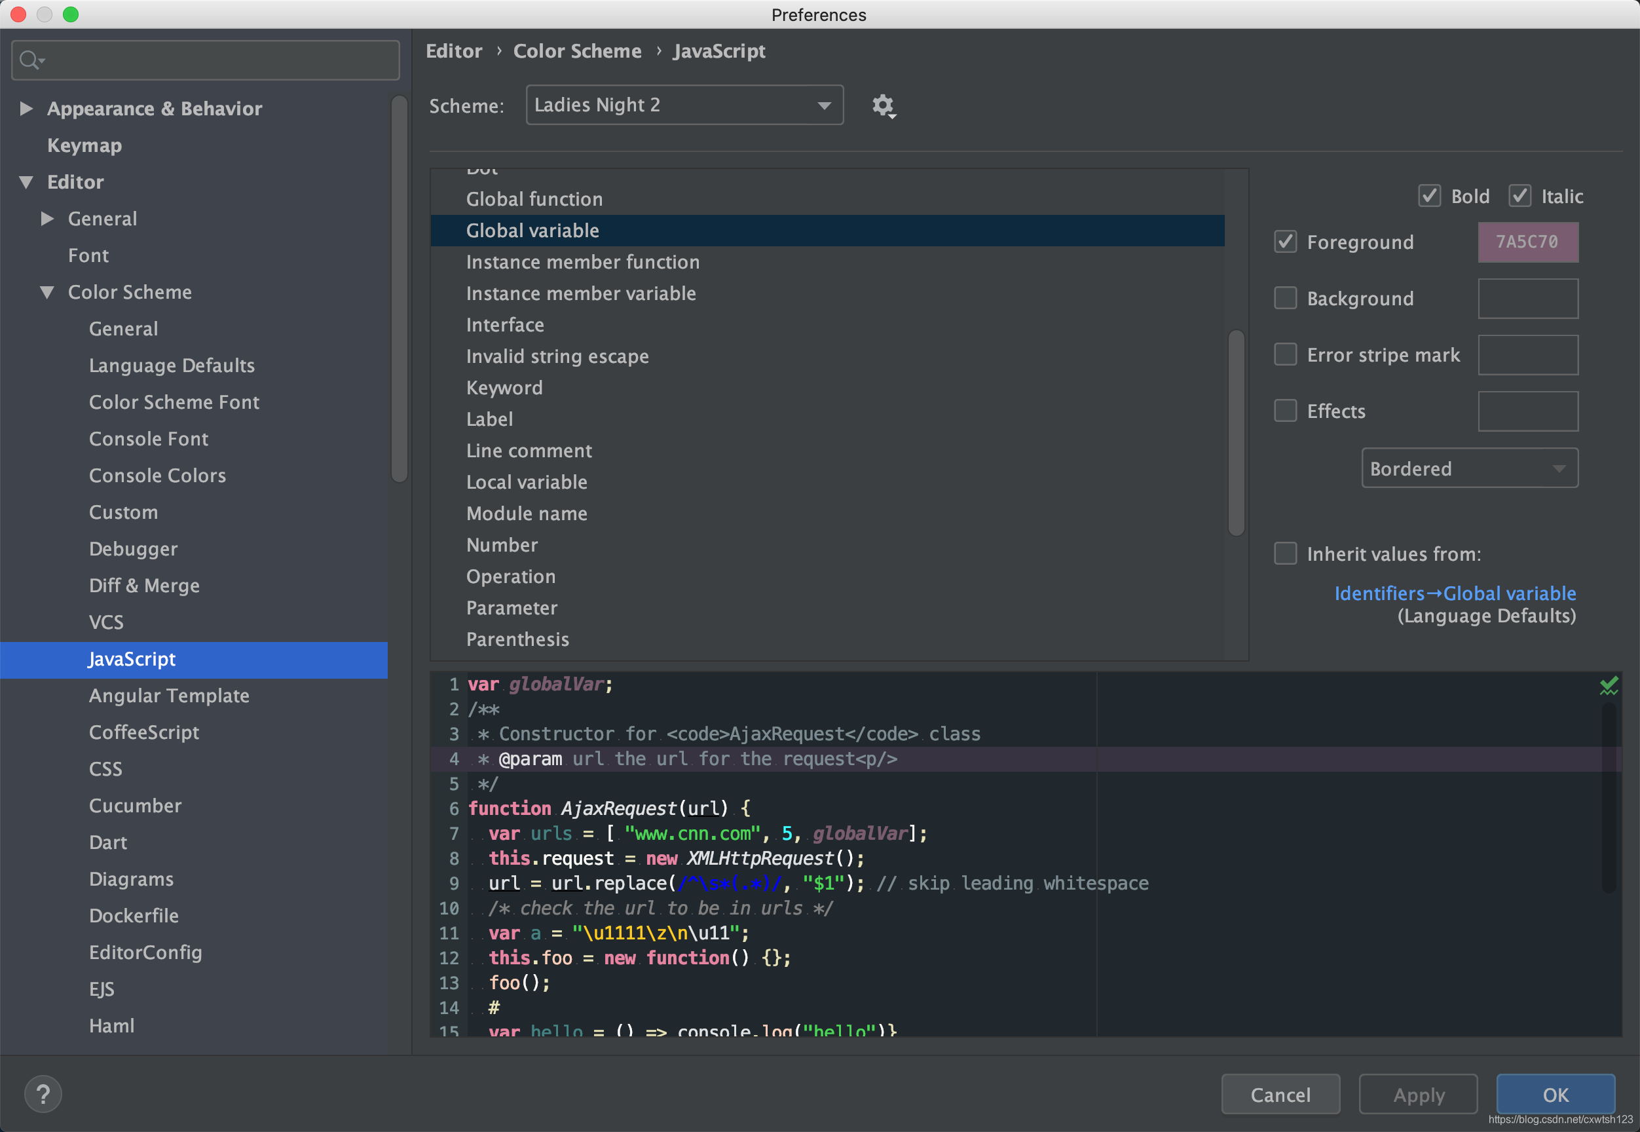
Task: Collapse the Editor tree section
Action: click(x=26, y=182)
